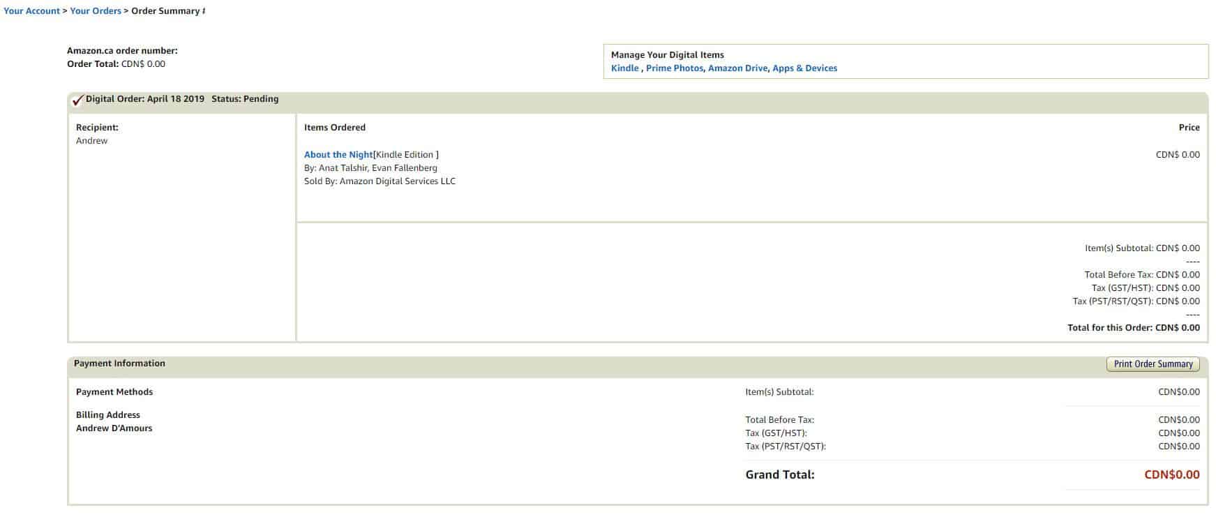
Task: Select the Amazon.ca order number label
Action: point(122,51)
